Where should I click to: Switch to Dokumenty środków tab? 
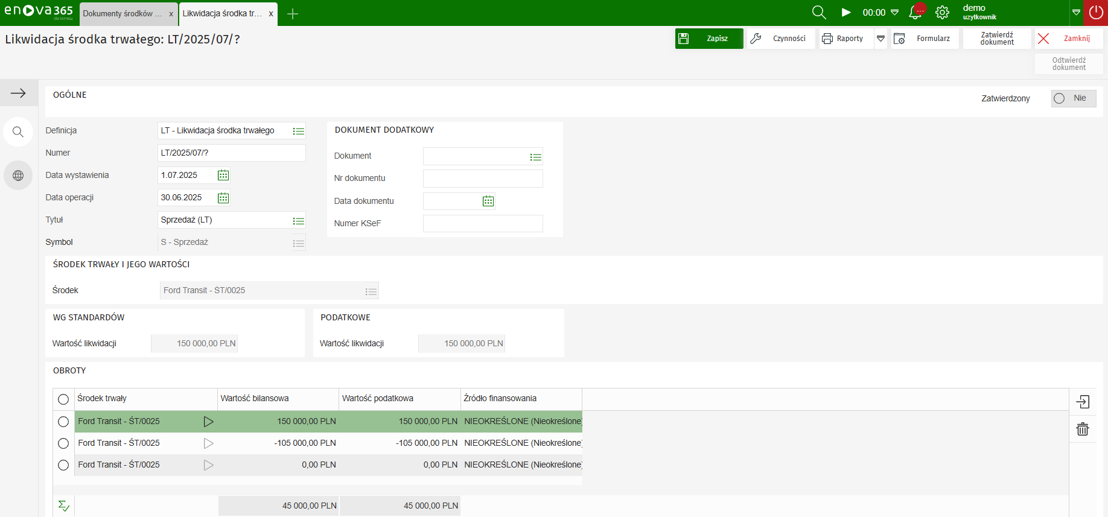pyautogui.click(x=123, y=14)
